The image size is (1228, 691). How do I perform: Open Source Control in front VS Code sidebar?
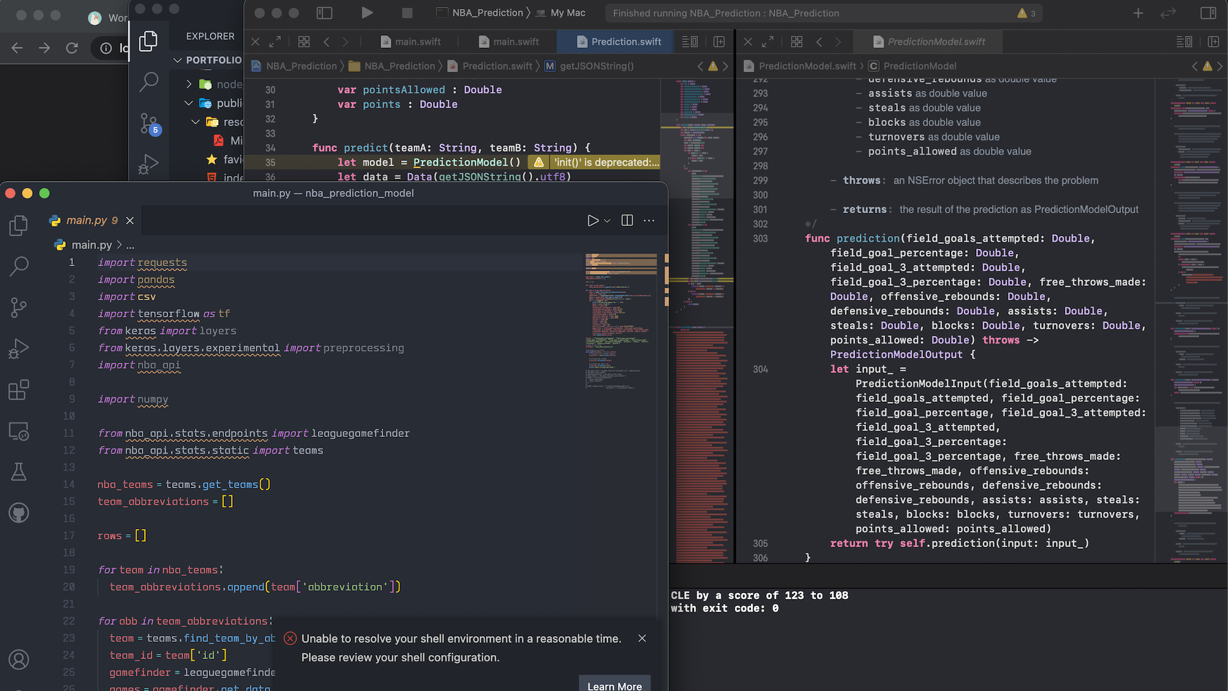pos(19,308)
